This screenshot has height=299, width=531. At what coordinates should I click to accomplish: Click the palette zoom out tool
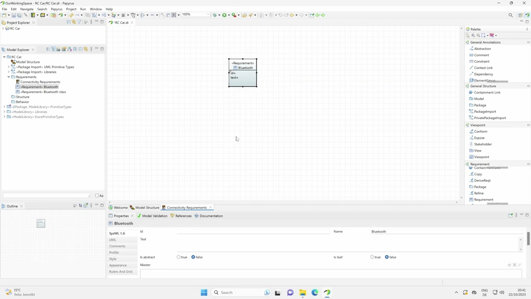478,35
